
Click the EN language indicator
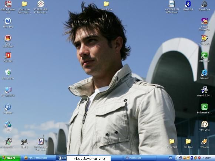pyautogui.click(x=170, y=158)
